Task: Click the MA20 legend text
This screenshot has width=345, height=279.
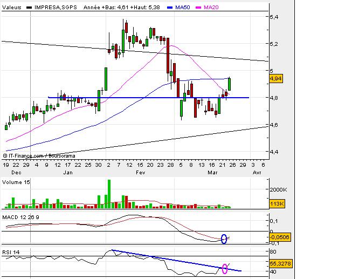Action: (x=211, y=8)
